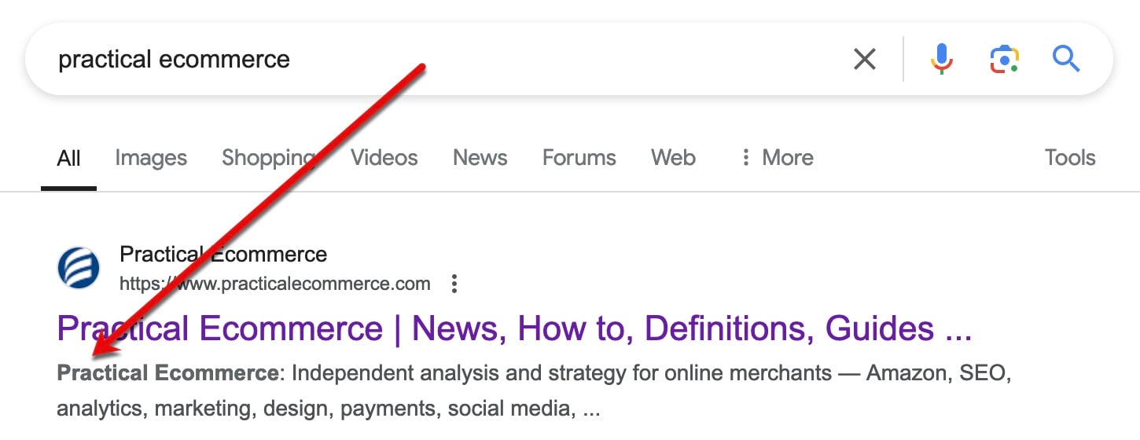The image size is (1140, 440).
Task: Switch to the Images tab
Action: [x=151, y=158]
